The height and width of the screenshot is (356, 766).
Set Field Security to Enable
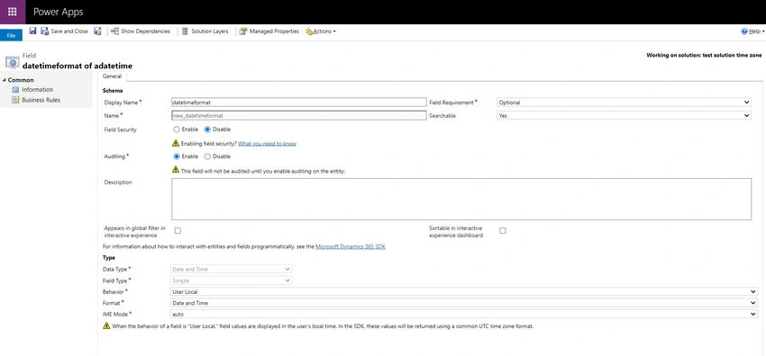tap(177, 129)
